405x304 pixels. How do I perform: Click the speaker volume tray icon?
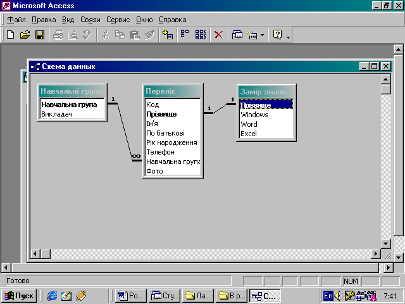click(338, 296)
